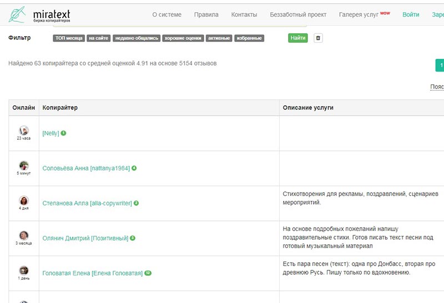This screenshot has height=303, width=444.
Task: Enable the 'избранные' filter tag
Action: point(249,38)
